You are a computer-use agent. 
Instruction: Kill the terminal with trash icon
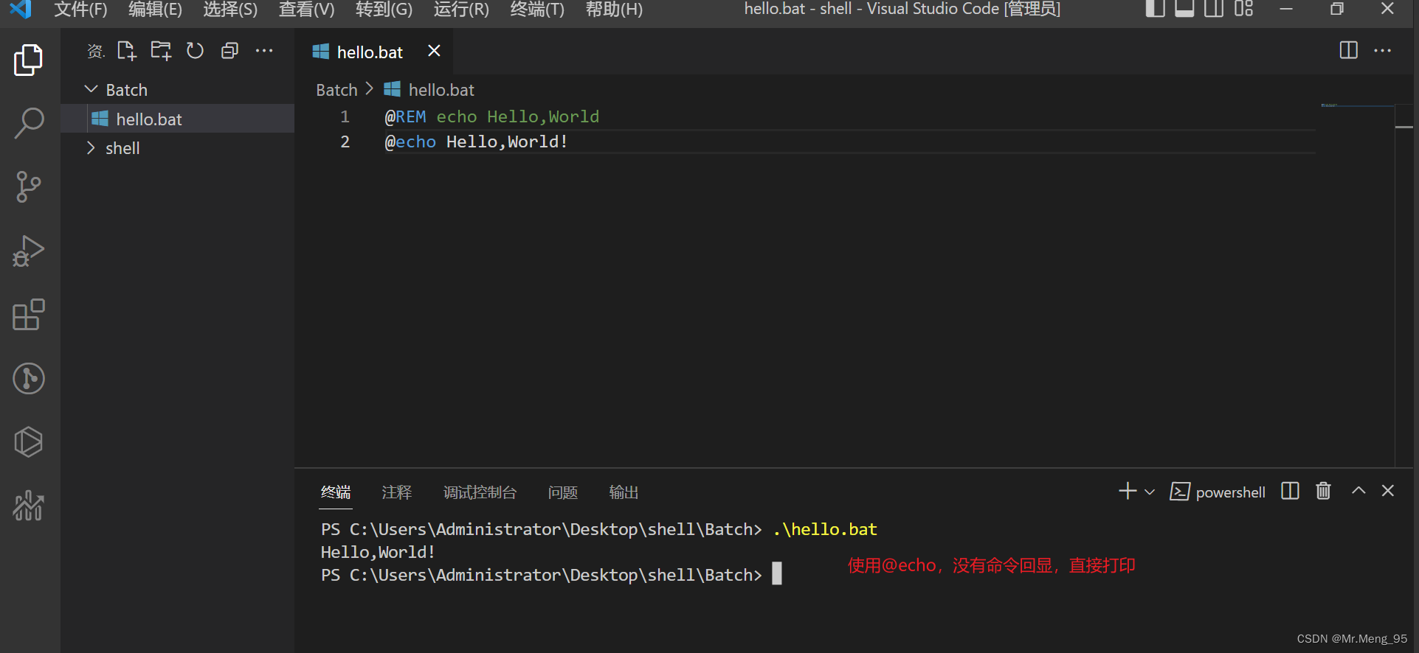(1323, 491)
